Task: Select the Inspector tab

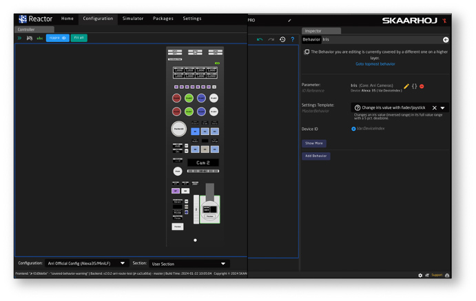Action: tap(321, 30)
